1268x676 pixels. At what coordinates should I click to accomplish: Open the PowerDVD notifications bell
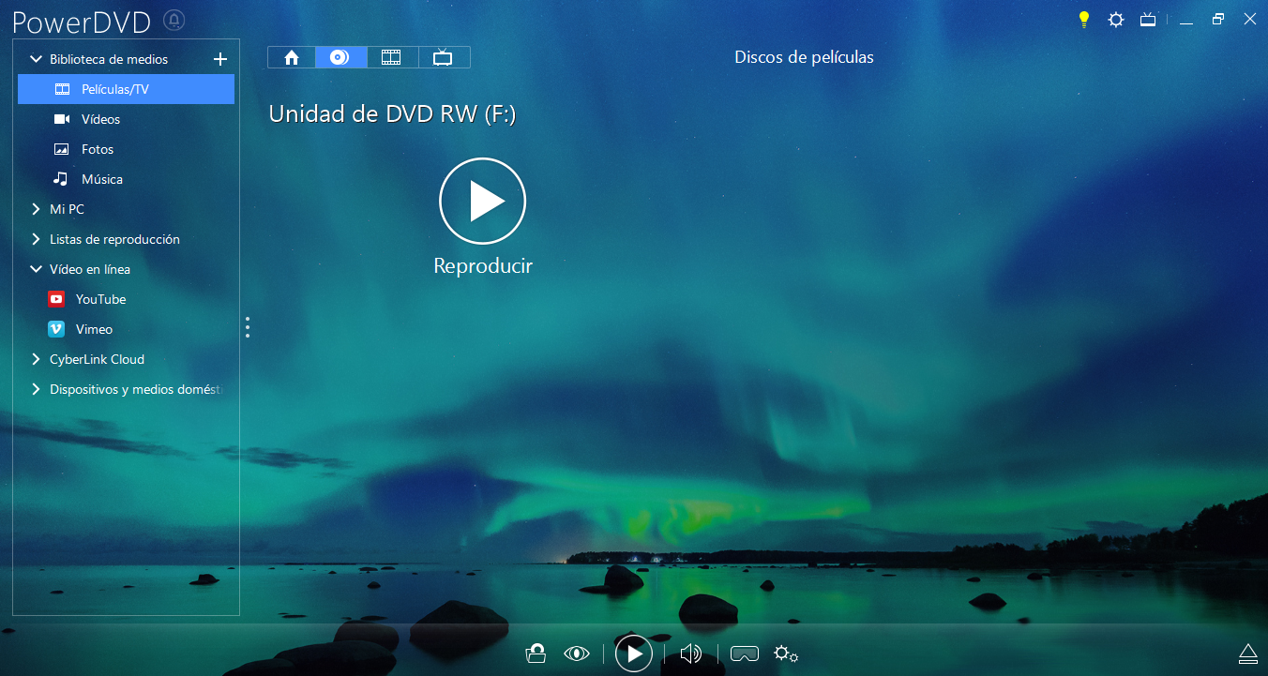(x=174, y=21)
